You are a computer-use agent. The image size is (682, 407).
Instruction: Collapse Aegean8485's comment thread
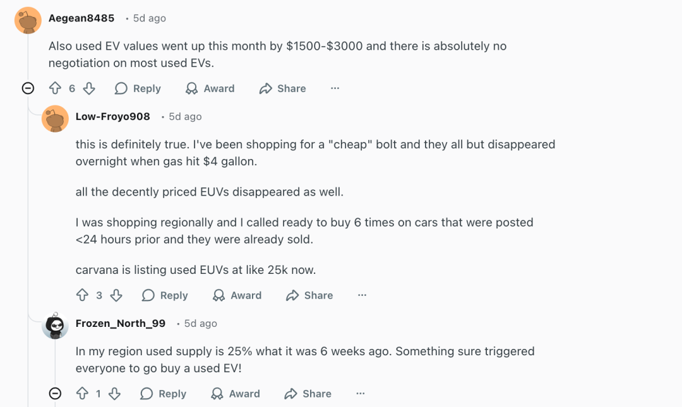28,88
